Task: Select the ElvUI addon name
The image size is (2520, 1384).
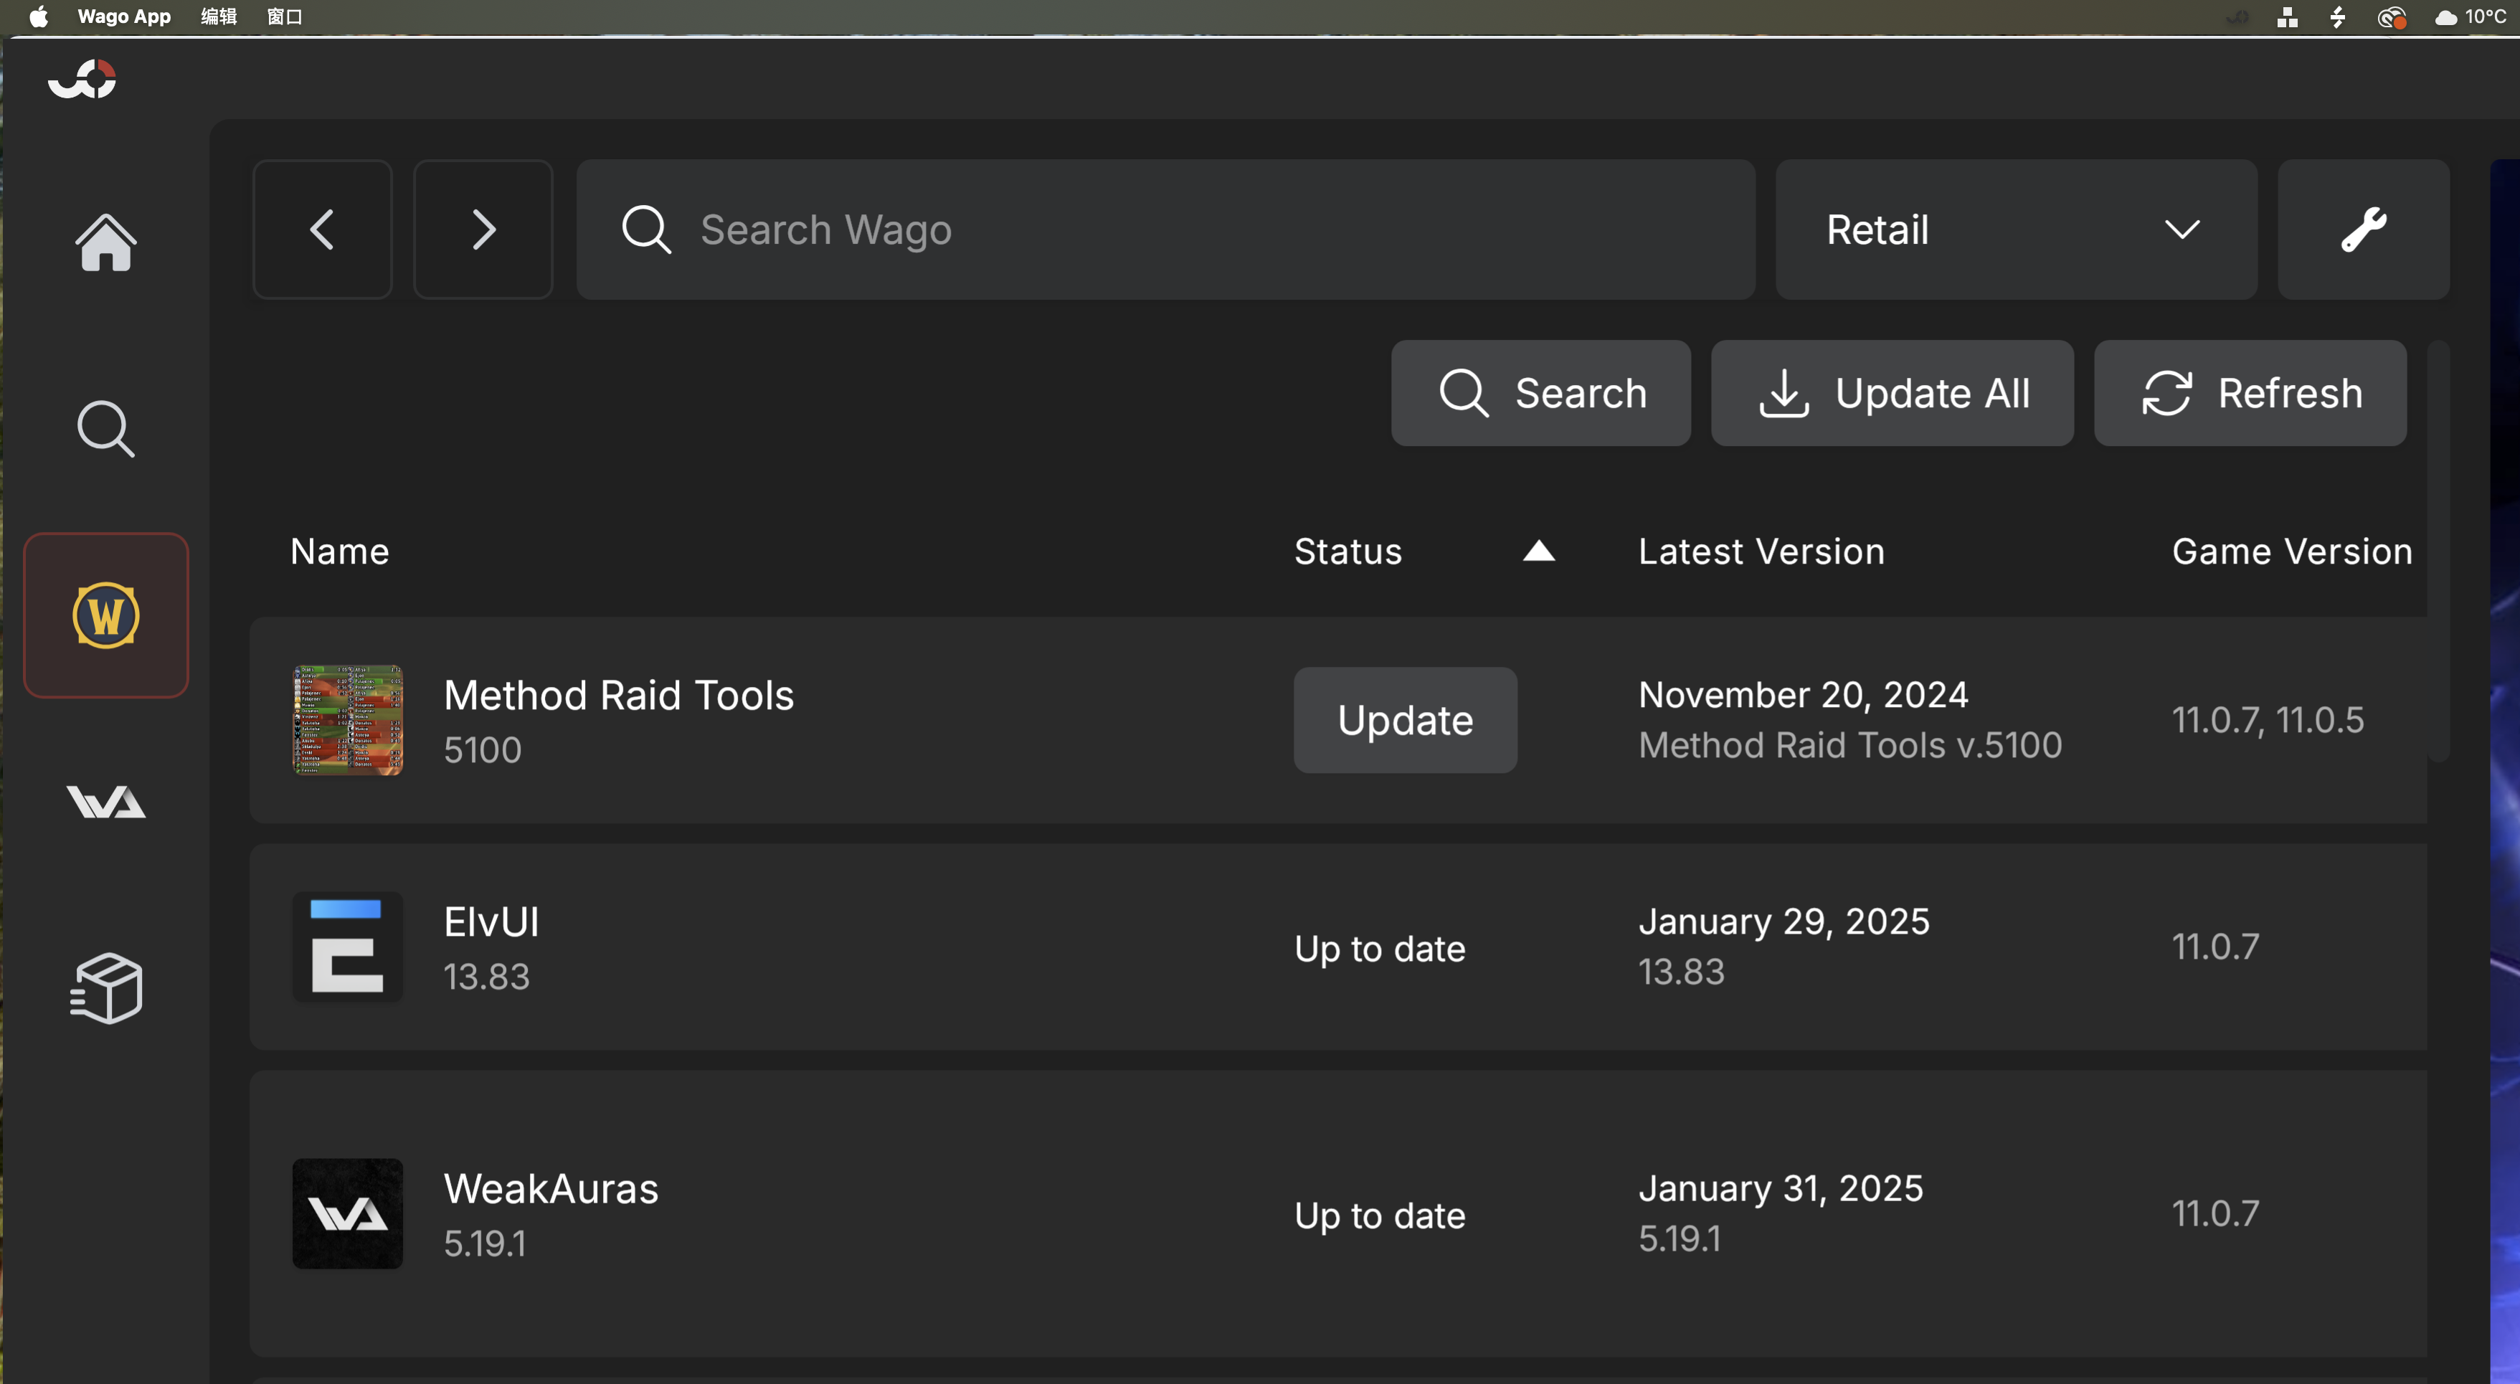Action: point(491,922)
